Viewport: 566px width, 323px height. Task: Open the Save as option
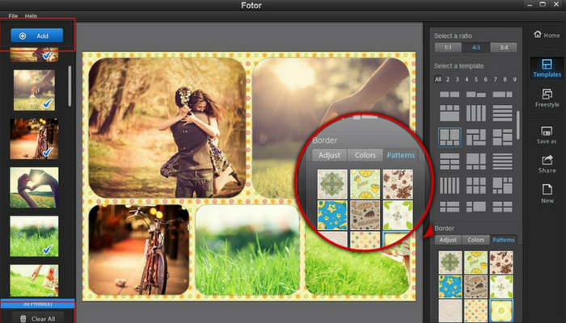click(547, 135)
